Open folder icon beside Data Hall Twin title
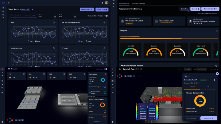Screen dimensions: 221x124 click(x=120, y=69)
